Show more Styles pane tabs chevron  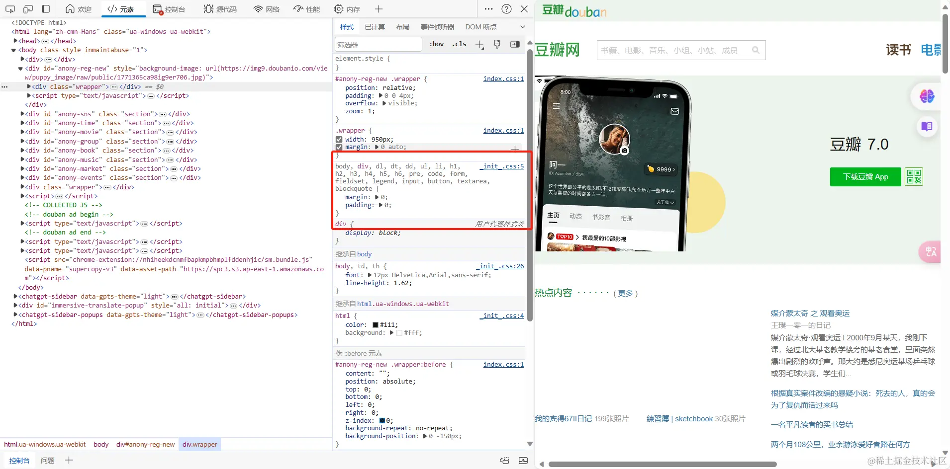tap(523, 27)
